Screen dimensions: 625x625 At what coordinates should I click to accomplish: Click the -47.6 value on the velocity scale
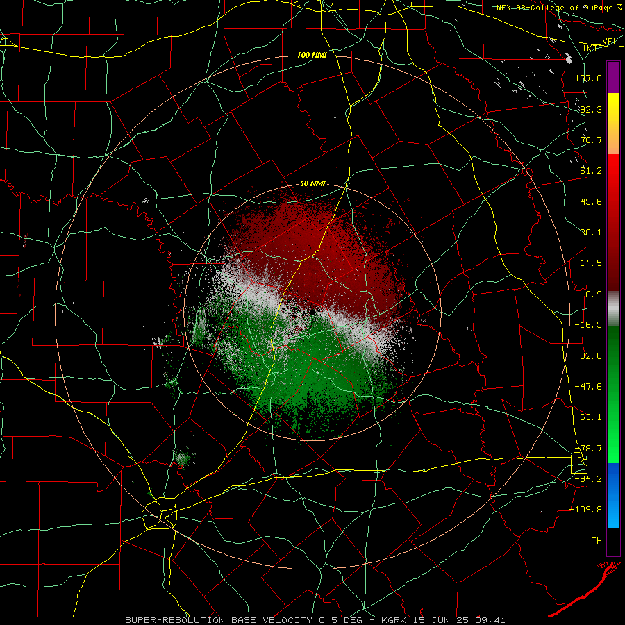click(588, 387)
